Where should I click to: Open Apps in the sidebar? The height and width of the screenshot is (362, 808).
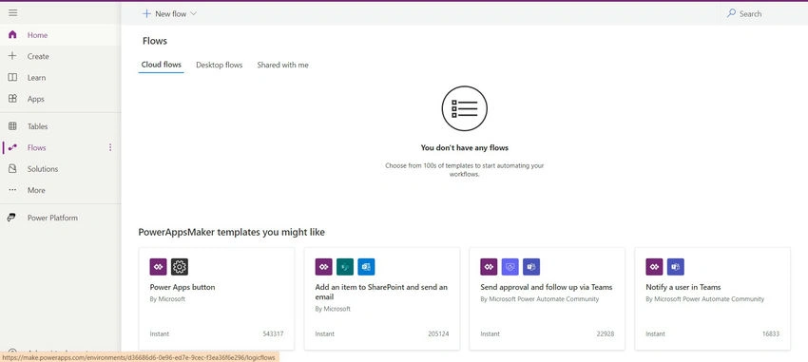coord(60,99)
